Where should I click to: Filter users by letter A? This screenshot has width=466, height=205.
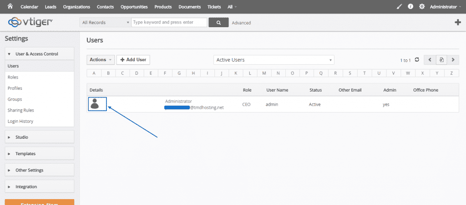(x=94, y=73)
